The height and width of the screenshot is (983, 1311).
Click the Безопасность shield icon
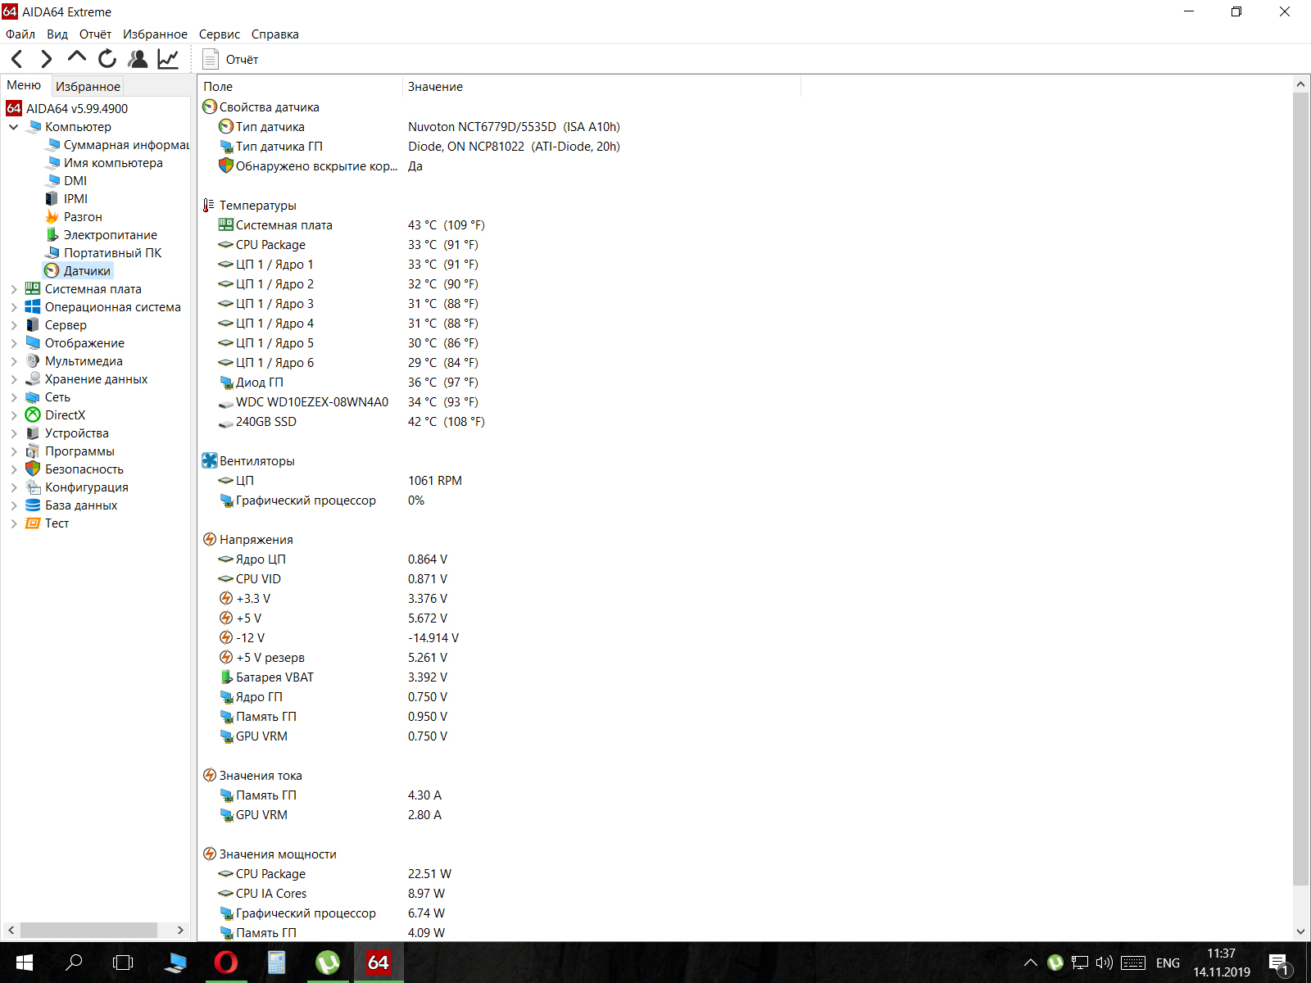coord(33,469)
